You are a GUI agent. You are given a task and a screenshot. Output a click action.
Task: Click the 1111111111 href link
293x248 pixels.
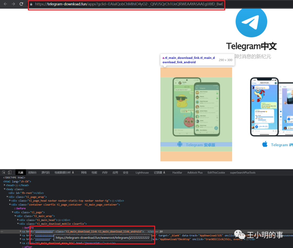[44, 236]
